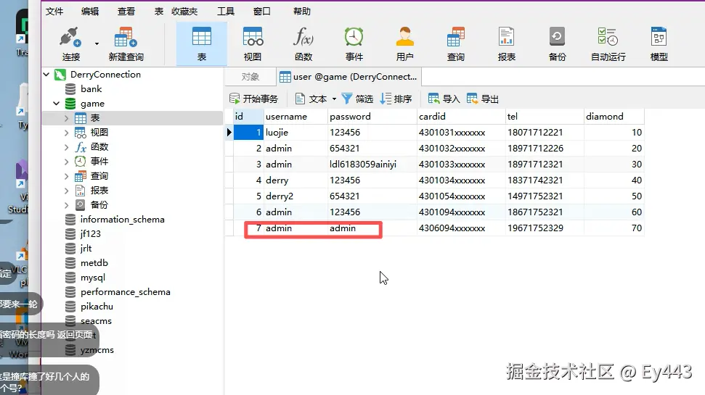The image size is (705, 395).
Task: Open the 函数 functions toolbar icon
Action: pyautogui.click(x=303, y=43)
